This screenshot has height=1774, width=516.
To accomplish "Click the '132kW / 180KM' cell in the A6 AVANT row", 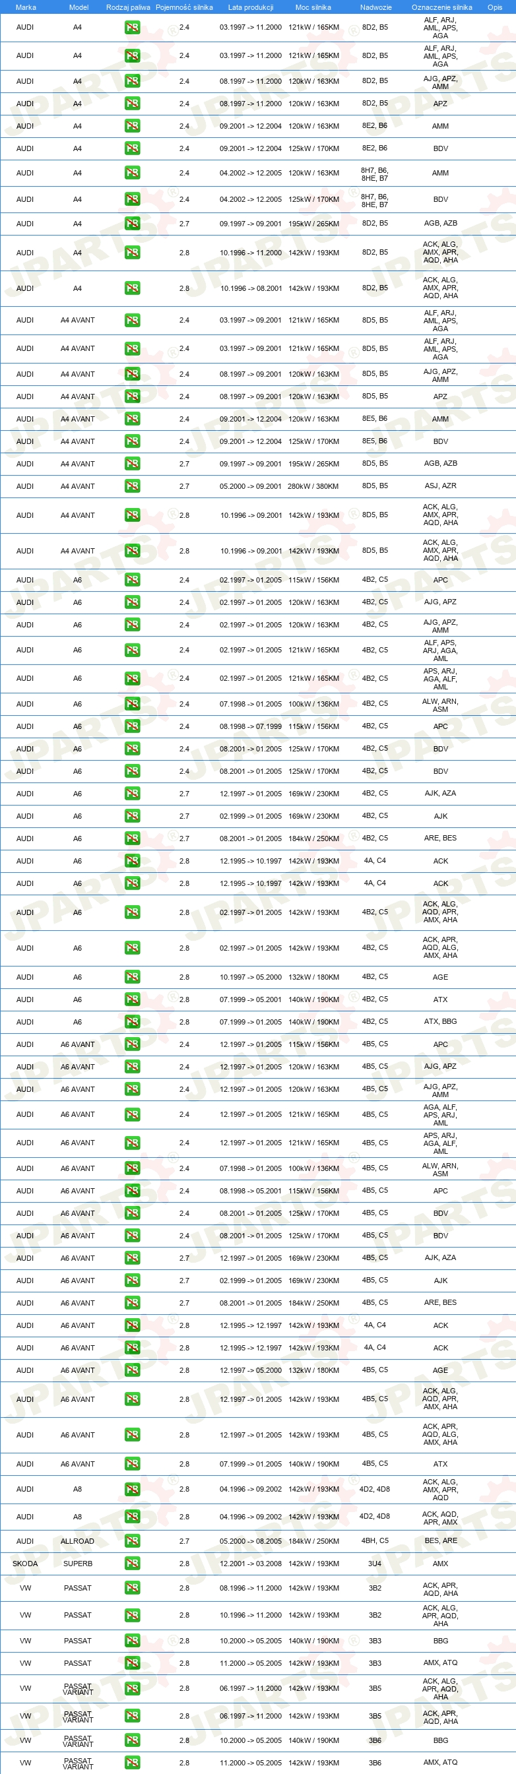I will pos(313,1370).
